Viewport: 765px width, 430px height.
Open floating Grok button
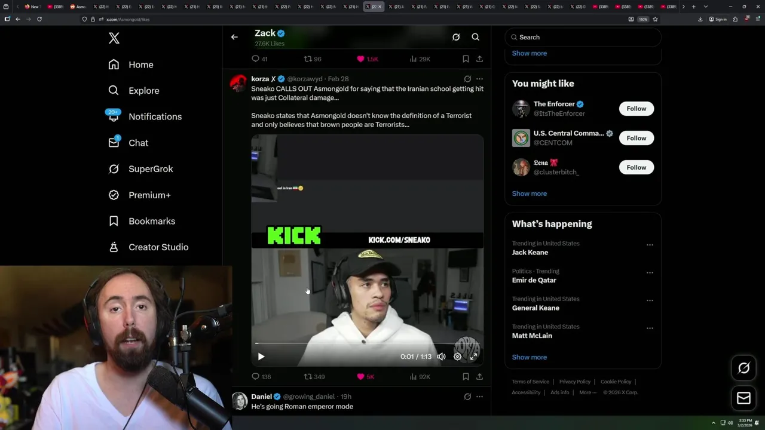744,368
